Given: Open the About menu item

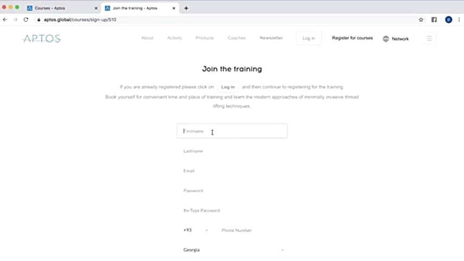Looking at the screenshot, I should click(x=147, y=38).
